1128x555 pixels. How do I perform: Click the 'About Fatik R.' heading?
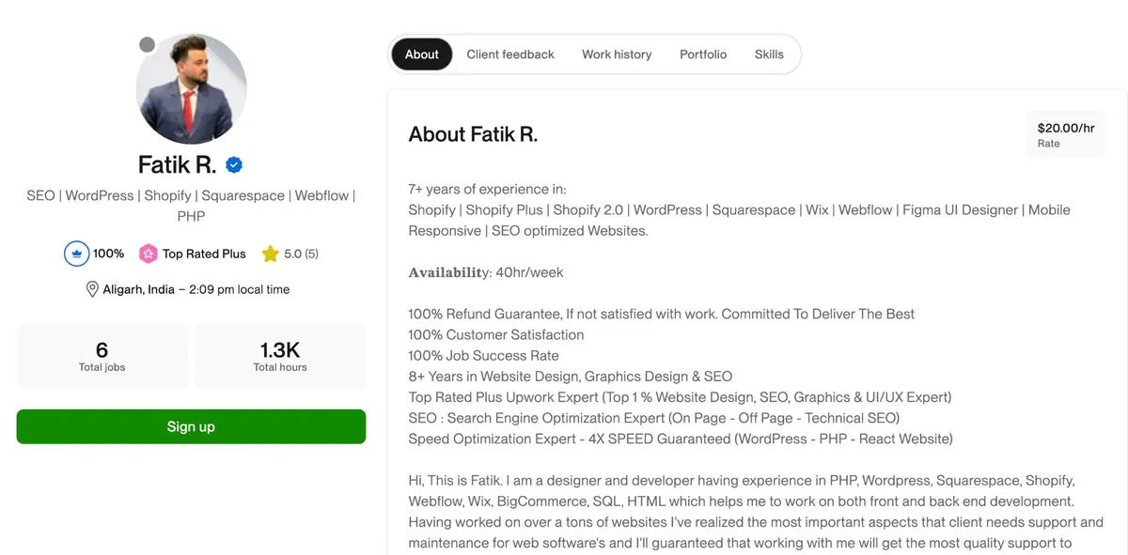pos(473,134)
